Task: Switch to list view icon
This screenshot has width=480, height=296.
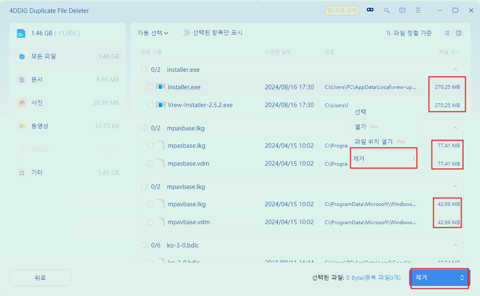Action: (447, 33)
